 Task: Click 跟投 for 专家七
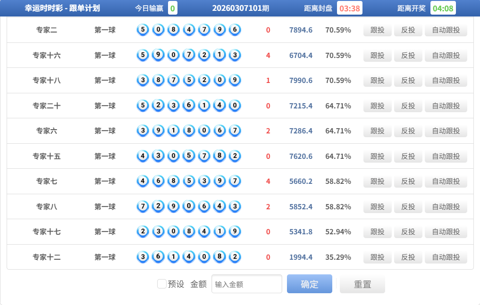(378, 181)
